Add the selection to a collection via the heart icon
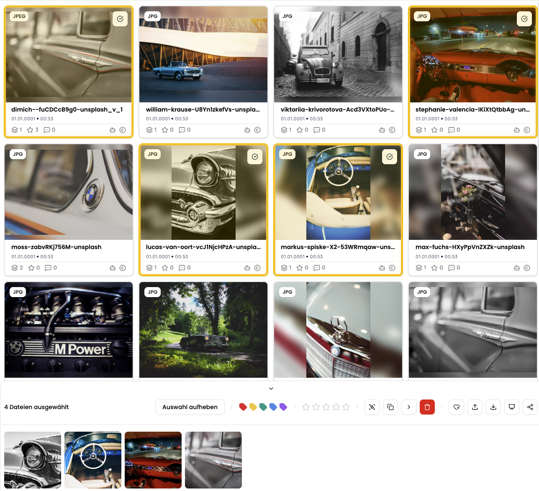The image size is (539, 491). (457, 407)
